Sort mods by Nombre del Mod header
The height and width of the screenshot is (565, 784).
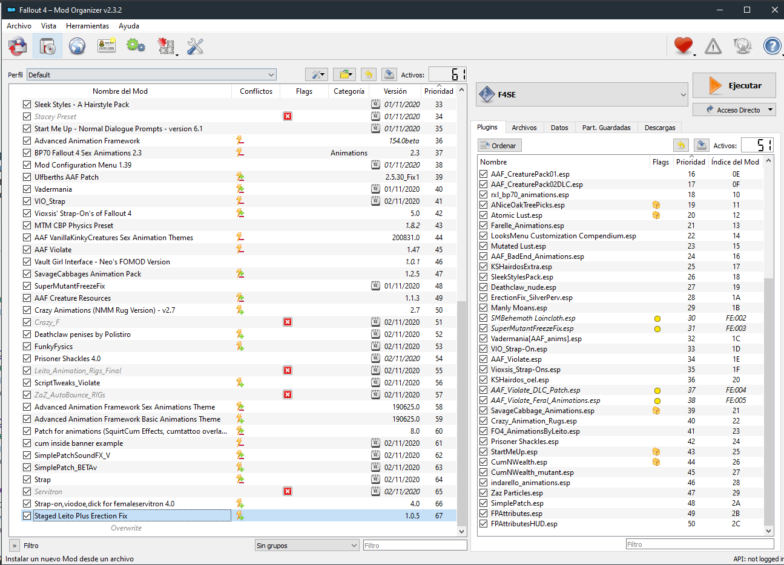pos(120,91)
